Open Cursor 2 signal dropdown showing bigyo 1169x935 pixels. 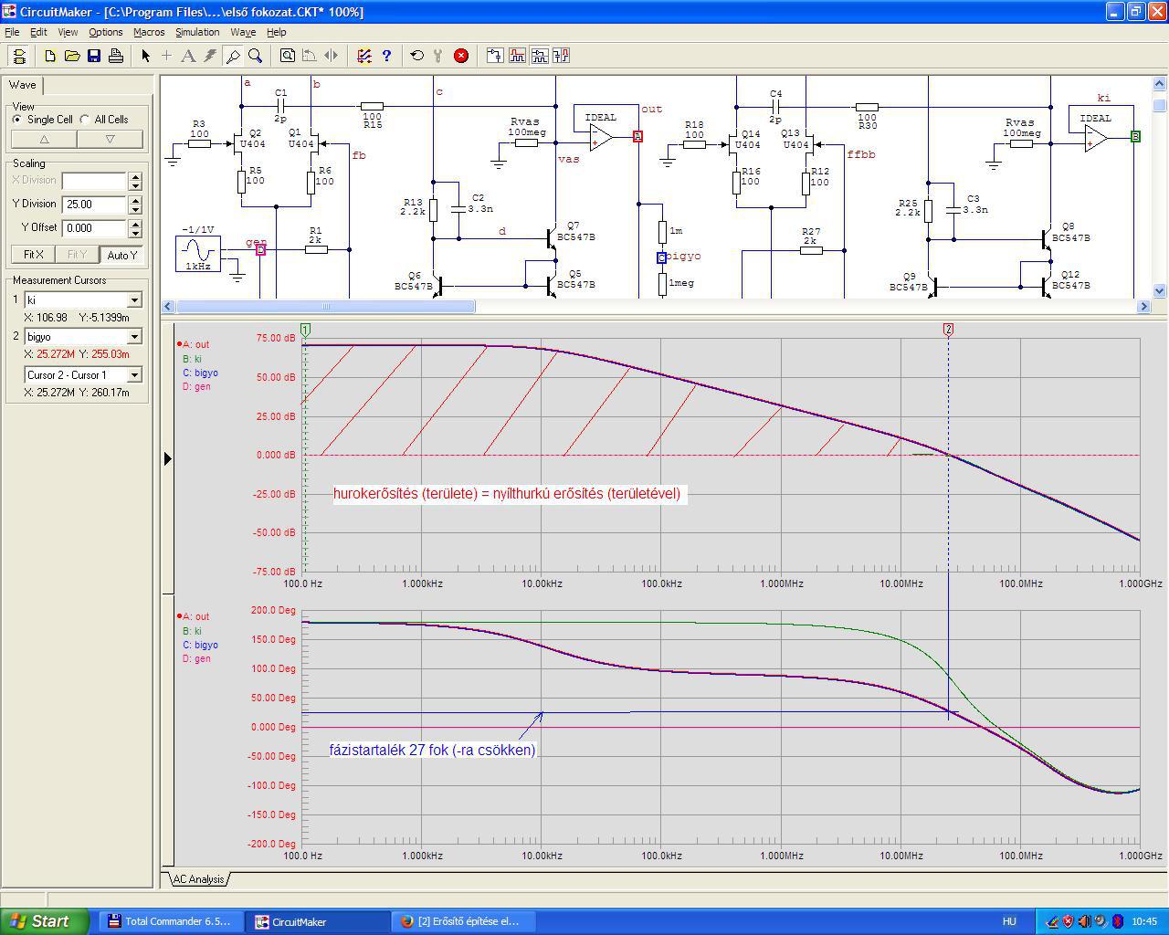tap(134, 337)
